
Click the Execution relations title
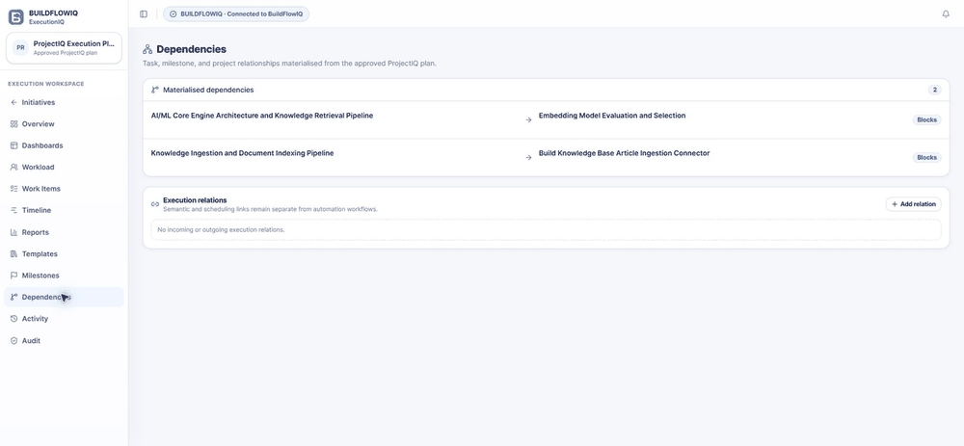click(x=195, y=200)
